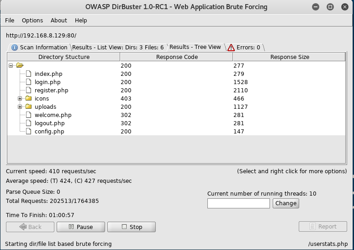Expand the icons folder node
The image size is (354, 250).
(x=20, y=98)
